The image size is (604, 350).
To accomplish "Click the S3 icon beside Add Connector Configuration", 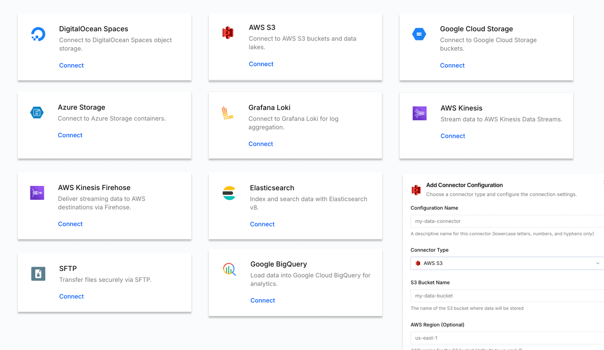I will [x=416, y=190].
